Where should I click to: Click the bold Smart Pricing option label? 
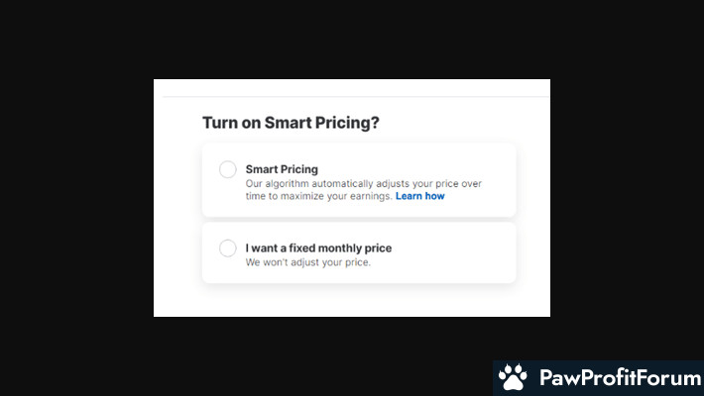pyautogui.click(x=282, y=169)
